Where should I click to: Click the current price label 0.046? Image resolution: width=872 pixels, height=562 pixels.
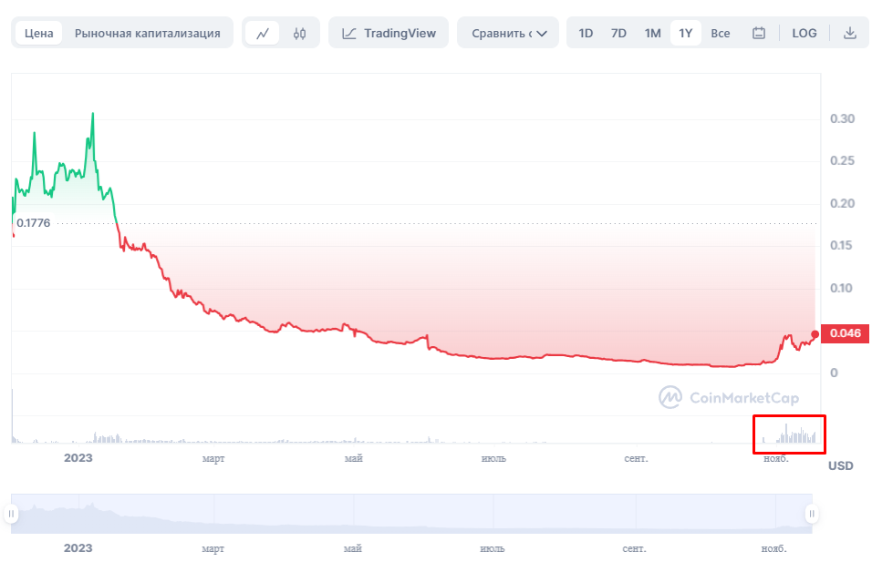(x=845, y=333)
